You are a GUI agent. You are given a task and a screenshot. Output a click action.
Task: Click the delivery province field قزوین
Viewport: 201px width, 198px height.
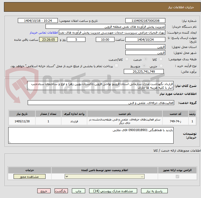click(145, 47)
